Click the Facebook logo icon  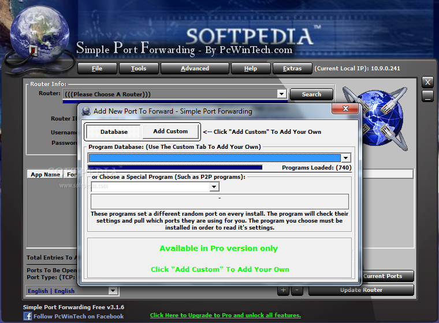click(x=28, y=316)
